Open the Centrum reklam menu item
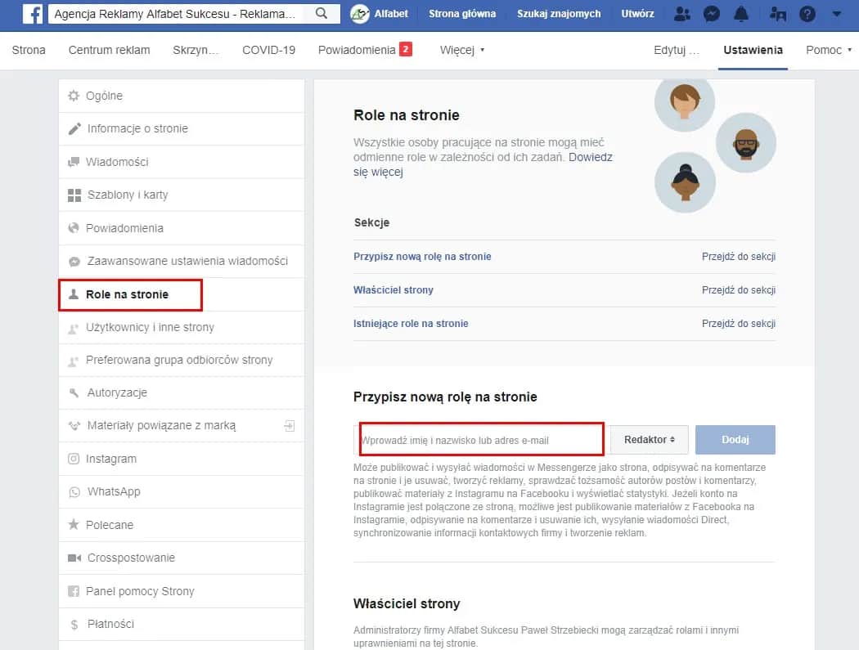This screenshot has width=859, height=650. (x=109, y=50)
